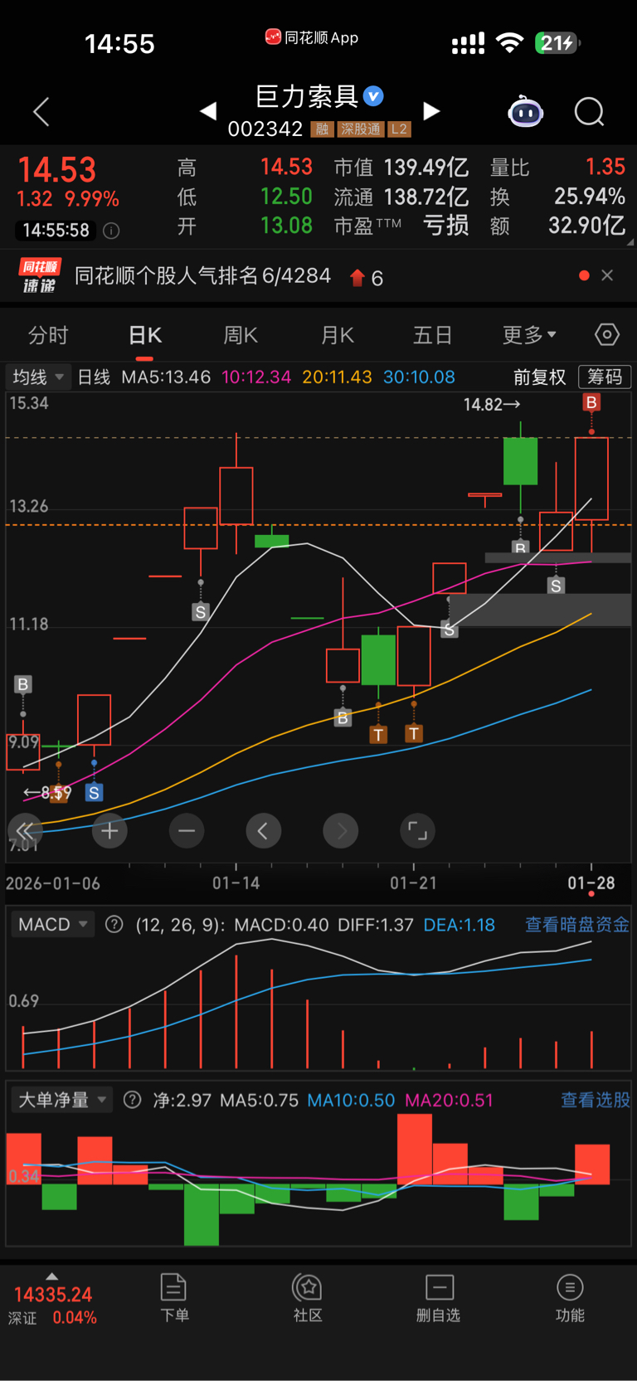Tap the 换 25.94% turnover value
The height and width of the screenshot is (1381, 637).
(x=590, y=197)
